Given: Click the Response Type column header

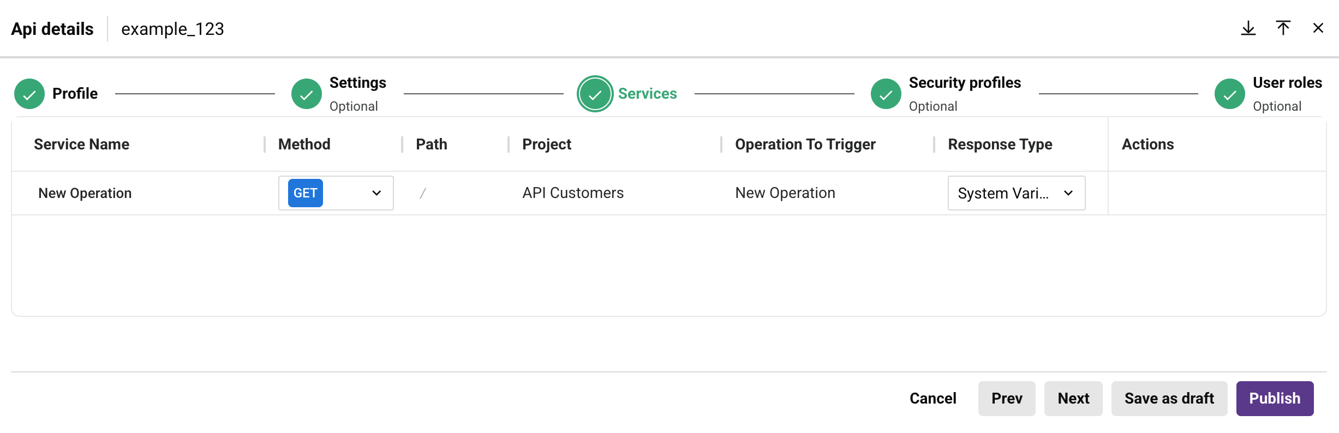Looking at the screenshot, I should click(1000, 145).
